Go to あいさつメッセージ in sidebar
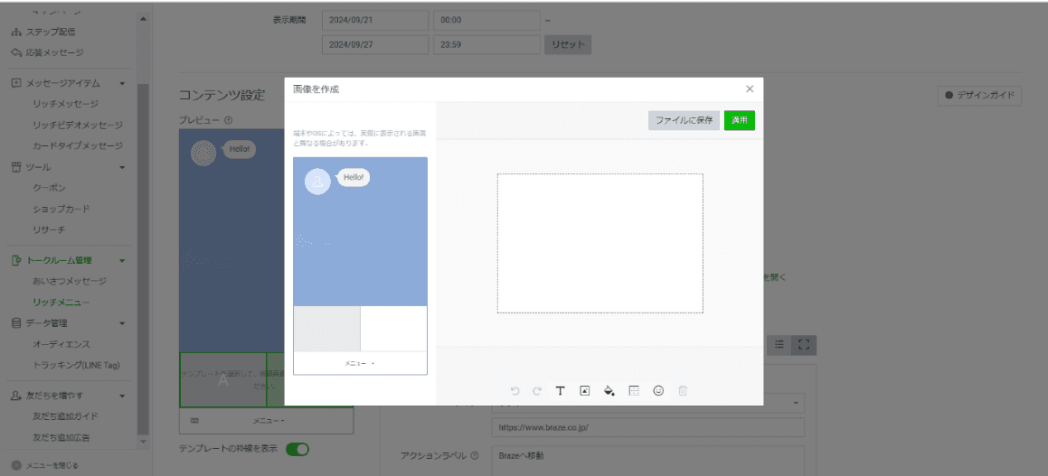This screenshot has height=476, width=1048. [70, 281]
